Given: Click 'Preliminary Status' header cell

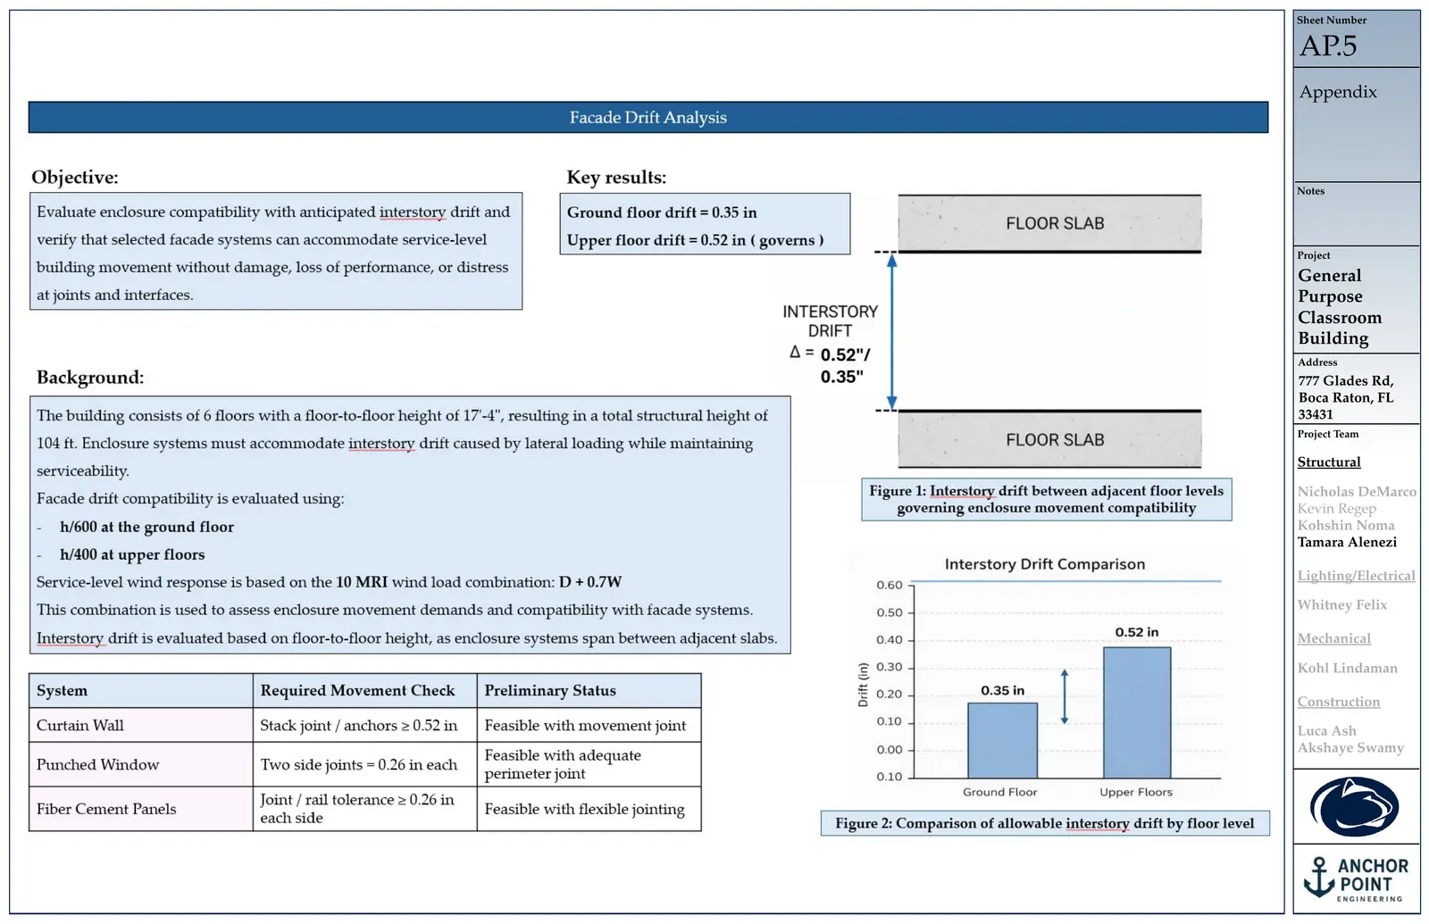Looking at the screenshot, I should point(589,690).
